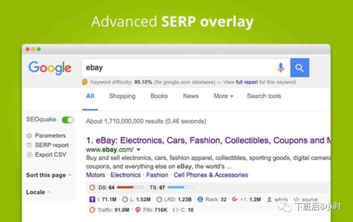Open the arrow next to www.ebay.com
The image size is (353, 222).
click(139, 149)
